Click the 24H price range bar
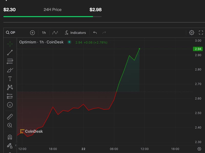Viewport: 205px width, 153px height. coord(52,17)
